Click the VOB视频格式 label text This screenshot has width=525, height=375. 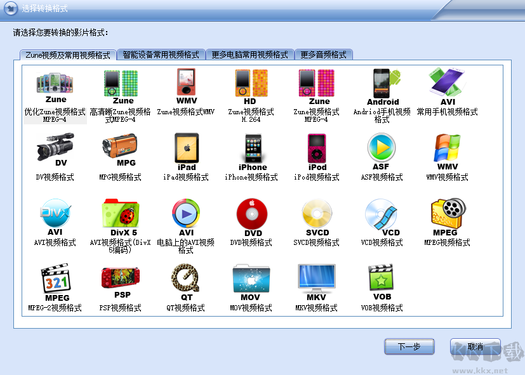382,308
